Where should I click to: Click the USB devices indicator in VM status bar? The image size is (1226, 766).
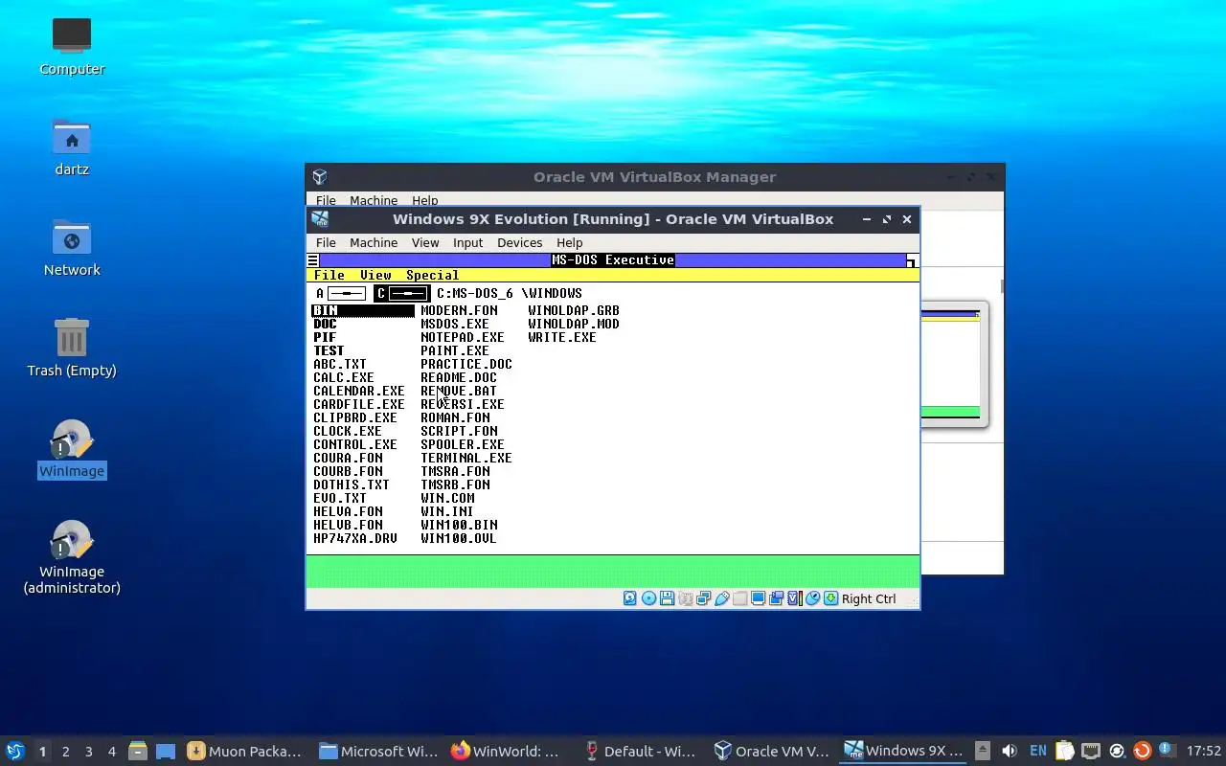coord(722,598)
